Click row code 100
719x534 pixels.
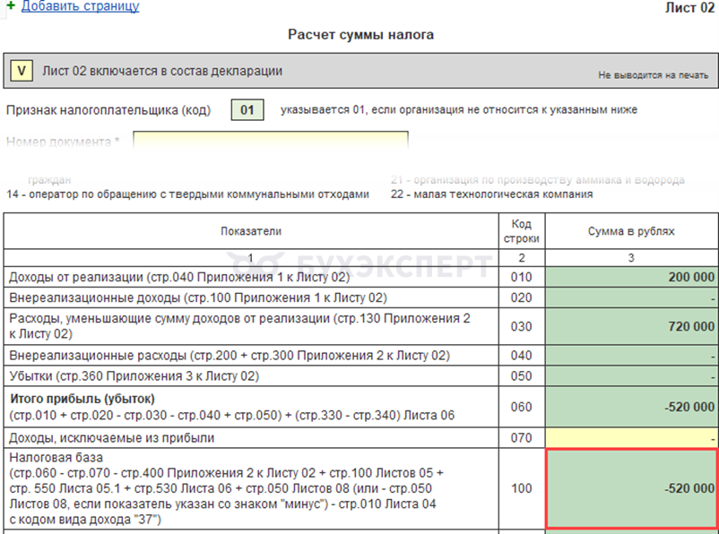tap(522, 488)
